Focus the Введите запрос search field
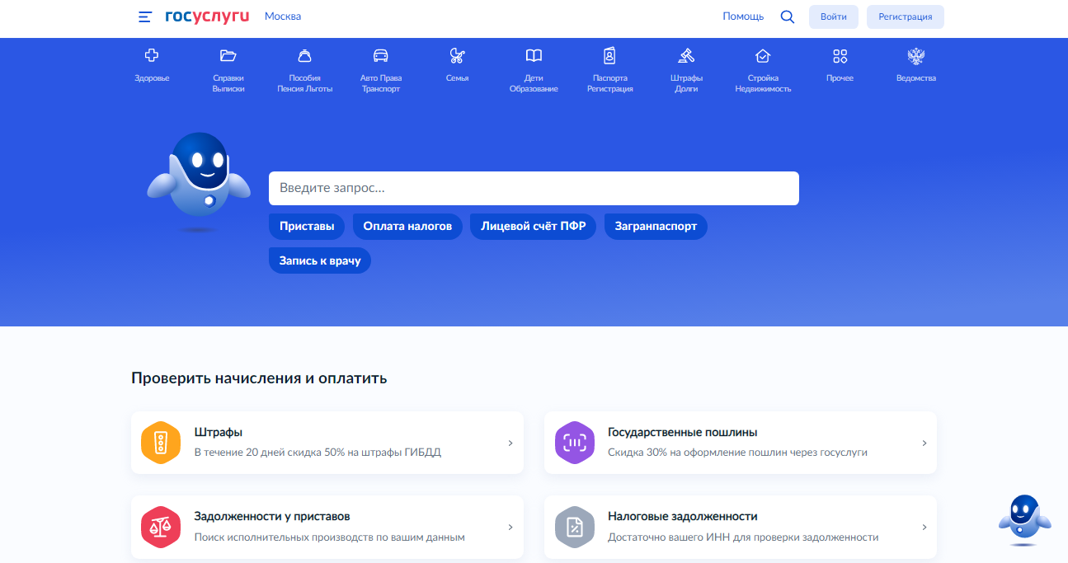Image resolution: width=1068 pixels, height=563 pixels. click(x=534, y=188)
